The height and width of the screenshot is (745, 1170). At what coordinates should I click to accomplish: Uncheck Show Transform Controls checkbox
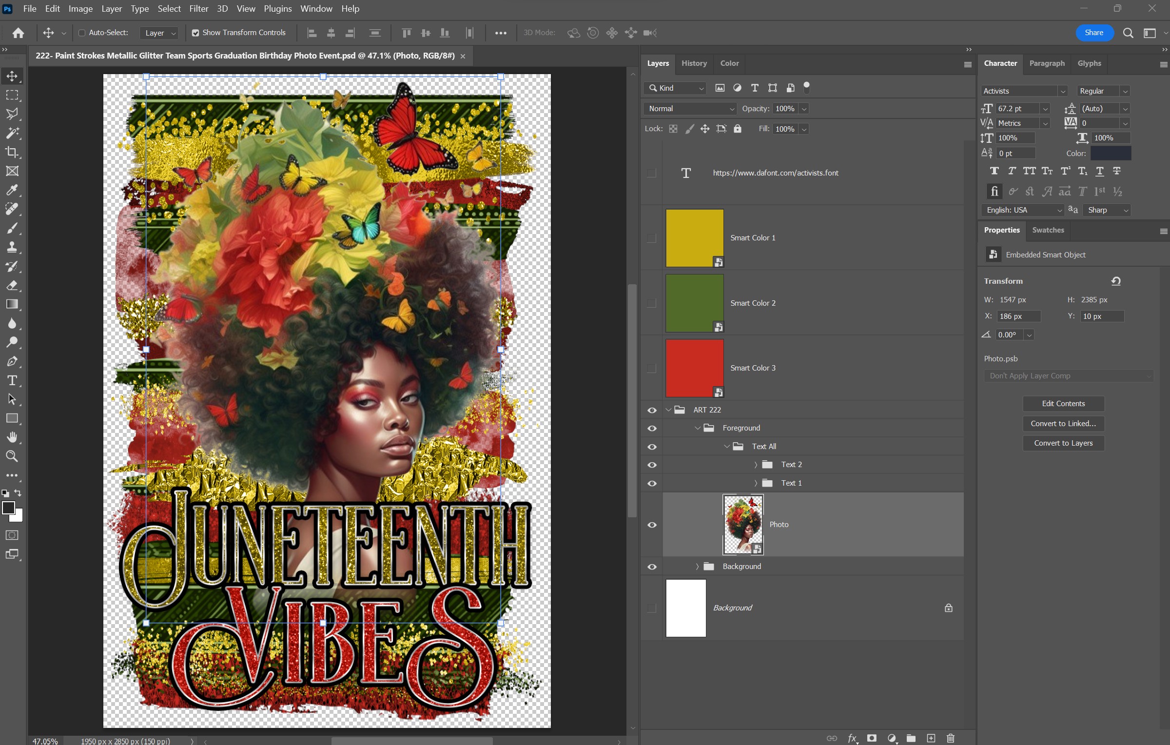click(x=195, y=33)
